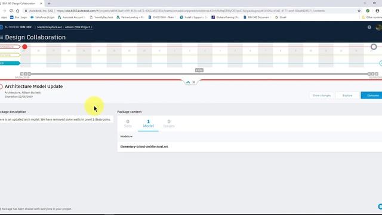
Task: Open the BIM 360 Document bookmark
Action: pos(257,17)
